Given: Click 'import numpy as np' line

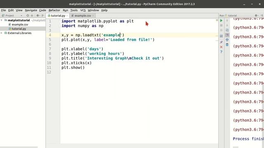Looking at the screenshot, I should (x=82, y=26).
